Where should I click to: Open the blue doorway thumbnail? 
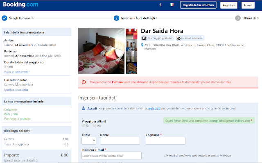click(x=131, y=45)
